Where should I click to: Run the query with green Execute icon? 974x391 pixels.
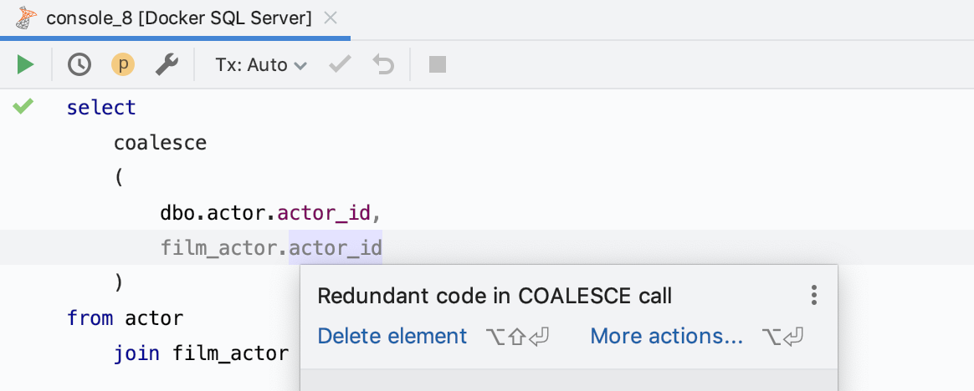pos(25,64)
